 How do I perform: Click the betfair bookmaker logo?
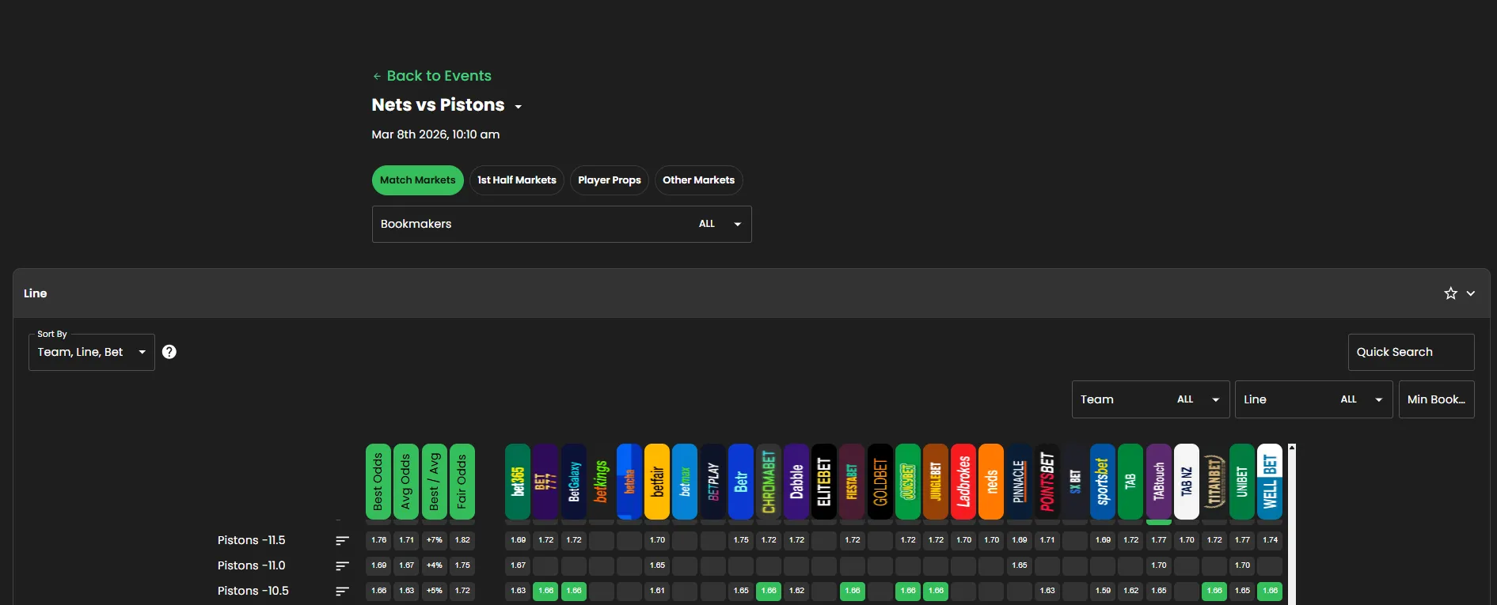(657, 482)
